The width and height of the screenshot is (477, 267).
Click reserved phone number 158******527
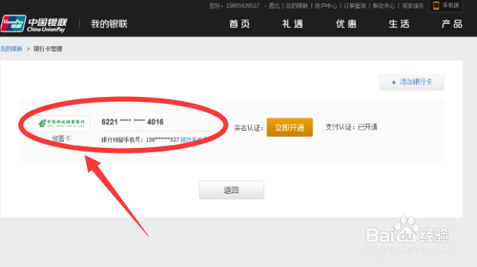click(162, 140)
